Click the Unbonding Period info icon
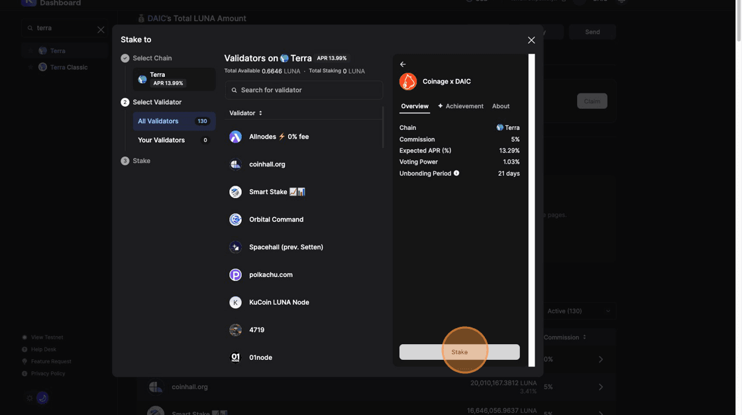 pyautogui.click(x=456, y=173)
